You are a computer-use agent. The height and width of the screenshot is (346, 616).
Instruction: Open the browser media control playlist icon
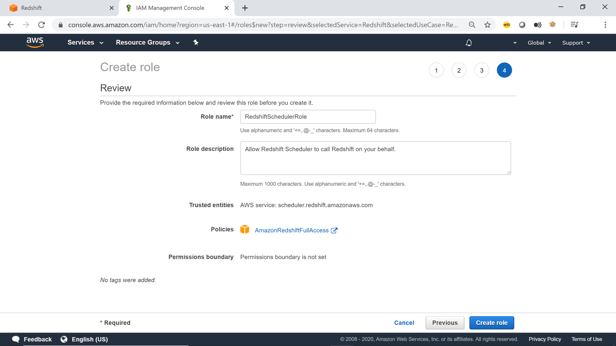pos(574,25)
